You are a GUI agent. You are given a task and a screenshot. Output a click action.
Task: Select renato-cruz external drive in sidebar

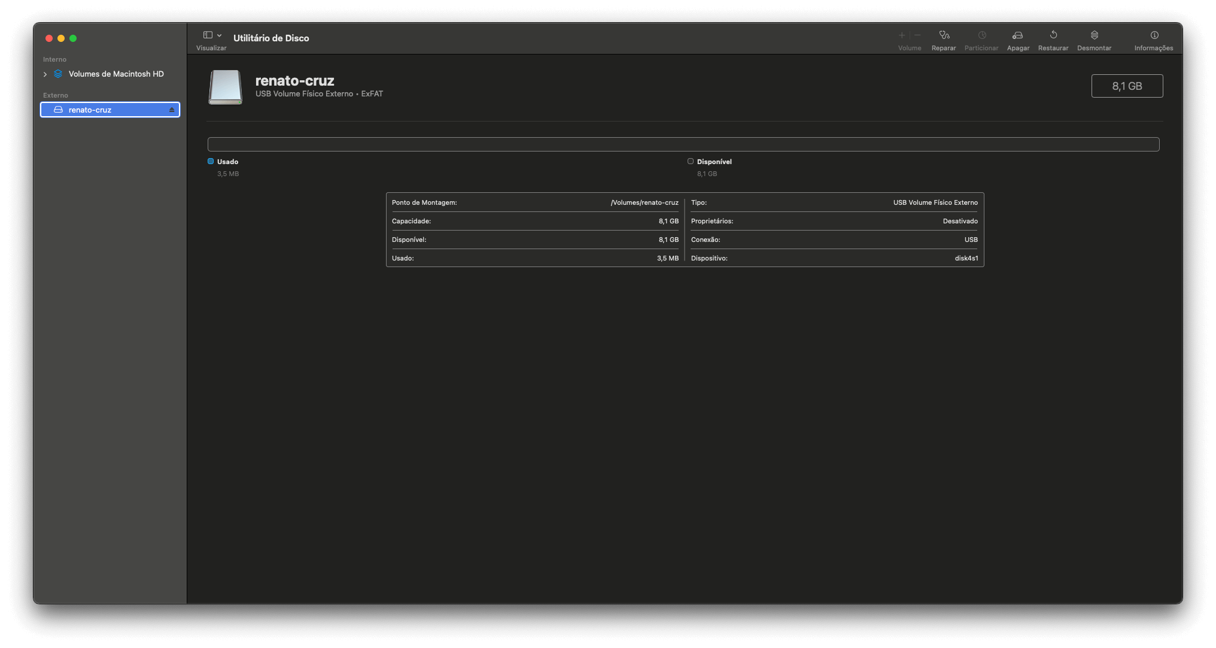click(x=110, y=110)
